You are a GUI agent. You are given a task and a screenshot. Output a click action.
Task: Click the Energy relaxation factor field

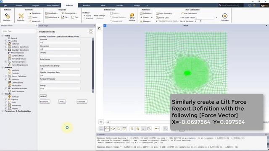60,89
